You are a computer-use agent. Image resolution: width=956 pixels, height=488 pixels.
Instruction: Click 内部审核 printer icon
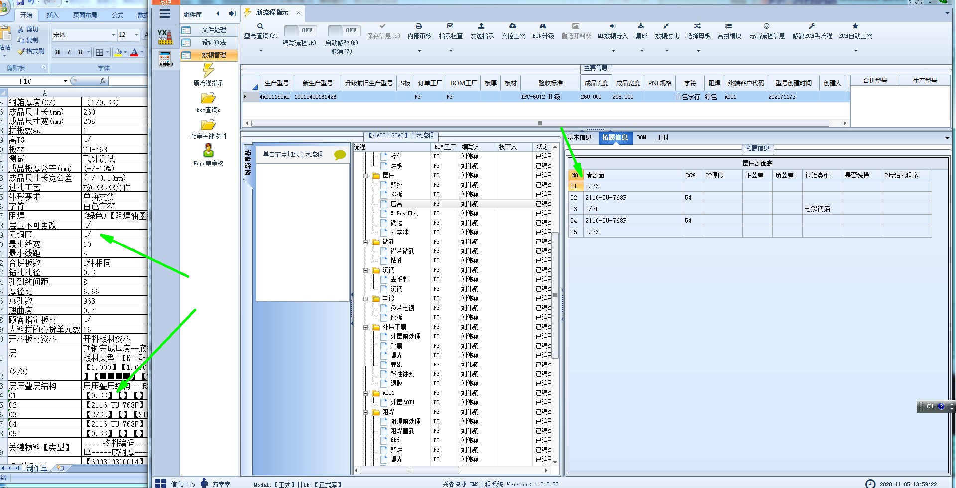click(419, 26)
